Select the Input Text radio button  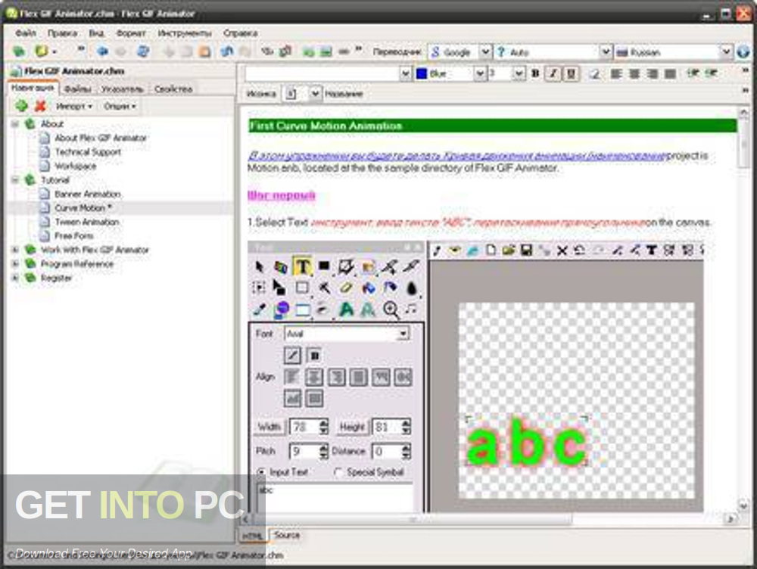[x=261, y=471]
